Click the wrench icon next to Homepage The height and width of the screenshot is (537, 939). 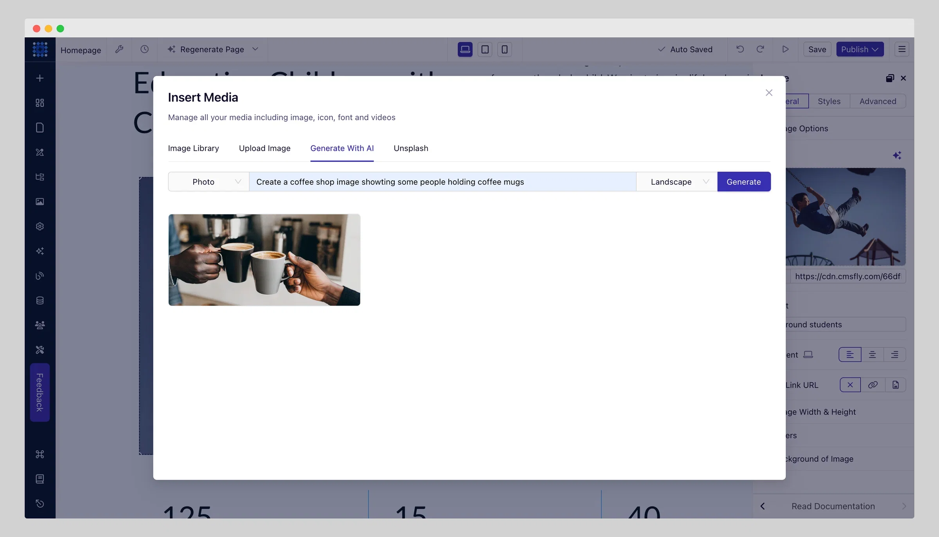click(119, 49)
